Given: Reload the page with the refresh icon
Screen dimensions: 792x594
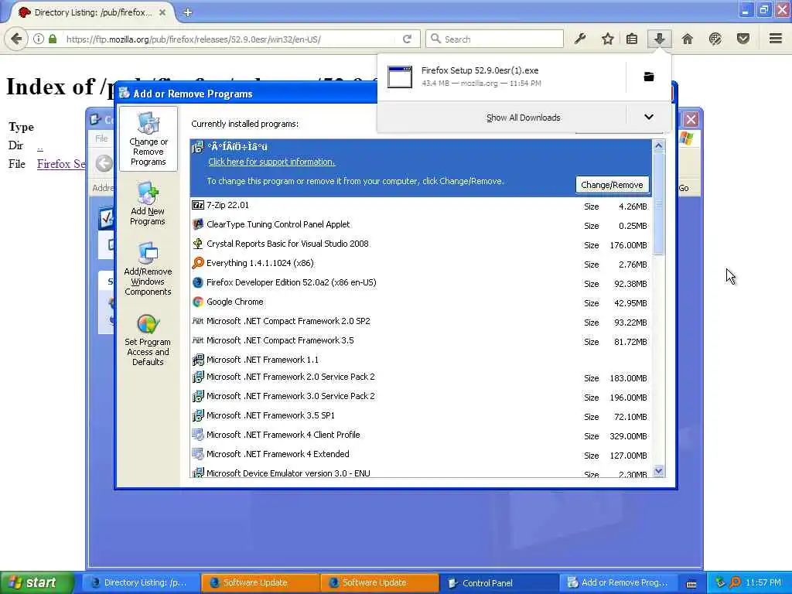Looking at the screenshot, I should pos(407,39).
